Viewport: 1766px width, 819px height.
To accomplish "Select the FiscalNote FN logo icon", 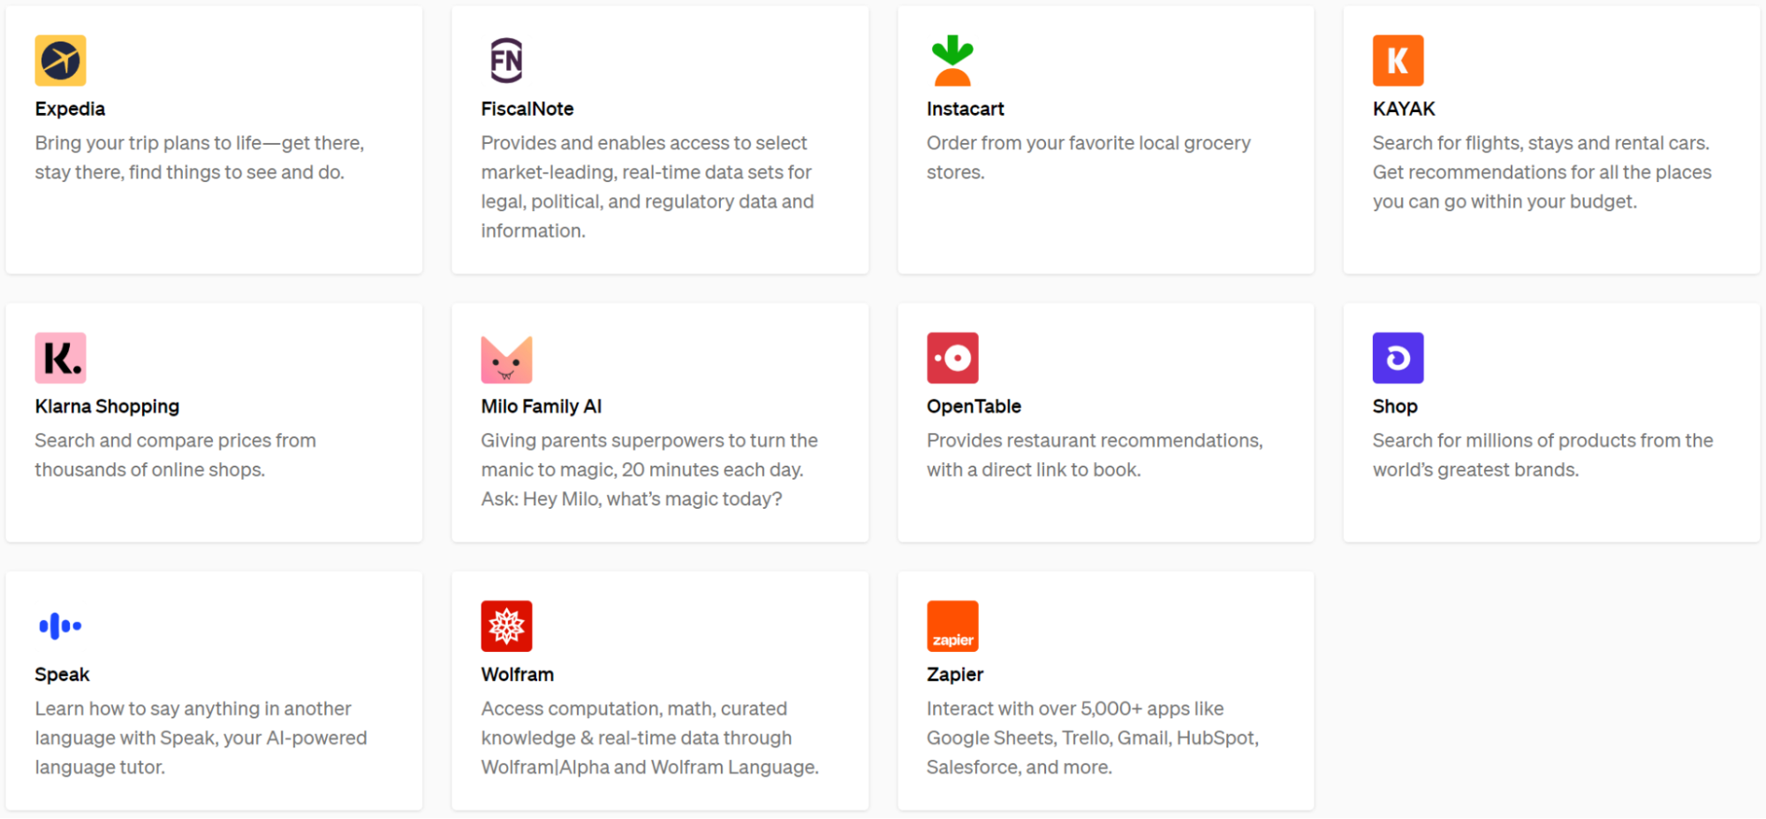I will [506, 60].
